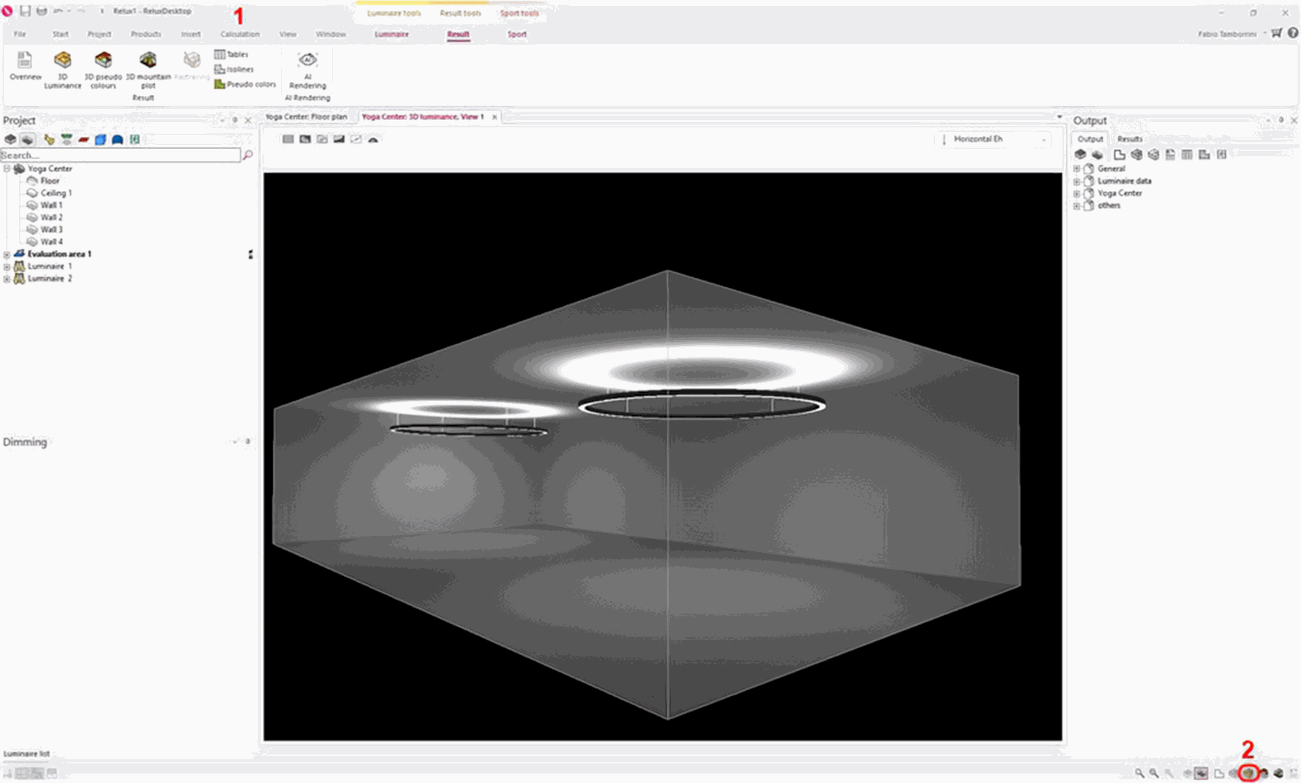Expand the Luminaire 1 tree node
Image resolution: width=1301 pixels, height=783 pixels.
7,267
